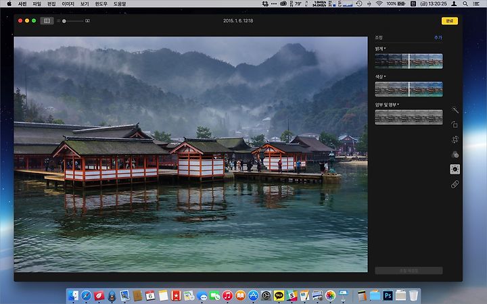
Task: Expand the 밝게 light adjustment options
Action: pos(380,49)
